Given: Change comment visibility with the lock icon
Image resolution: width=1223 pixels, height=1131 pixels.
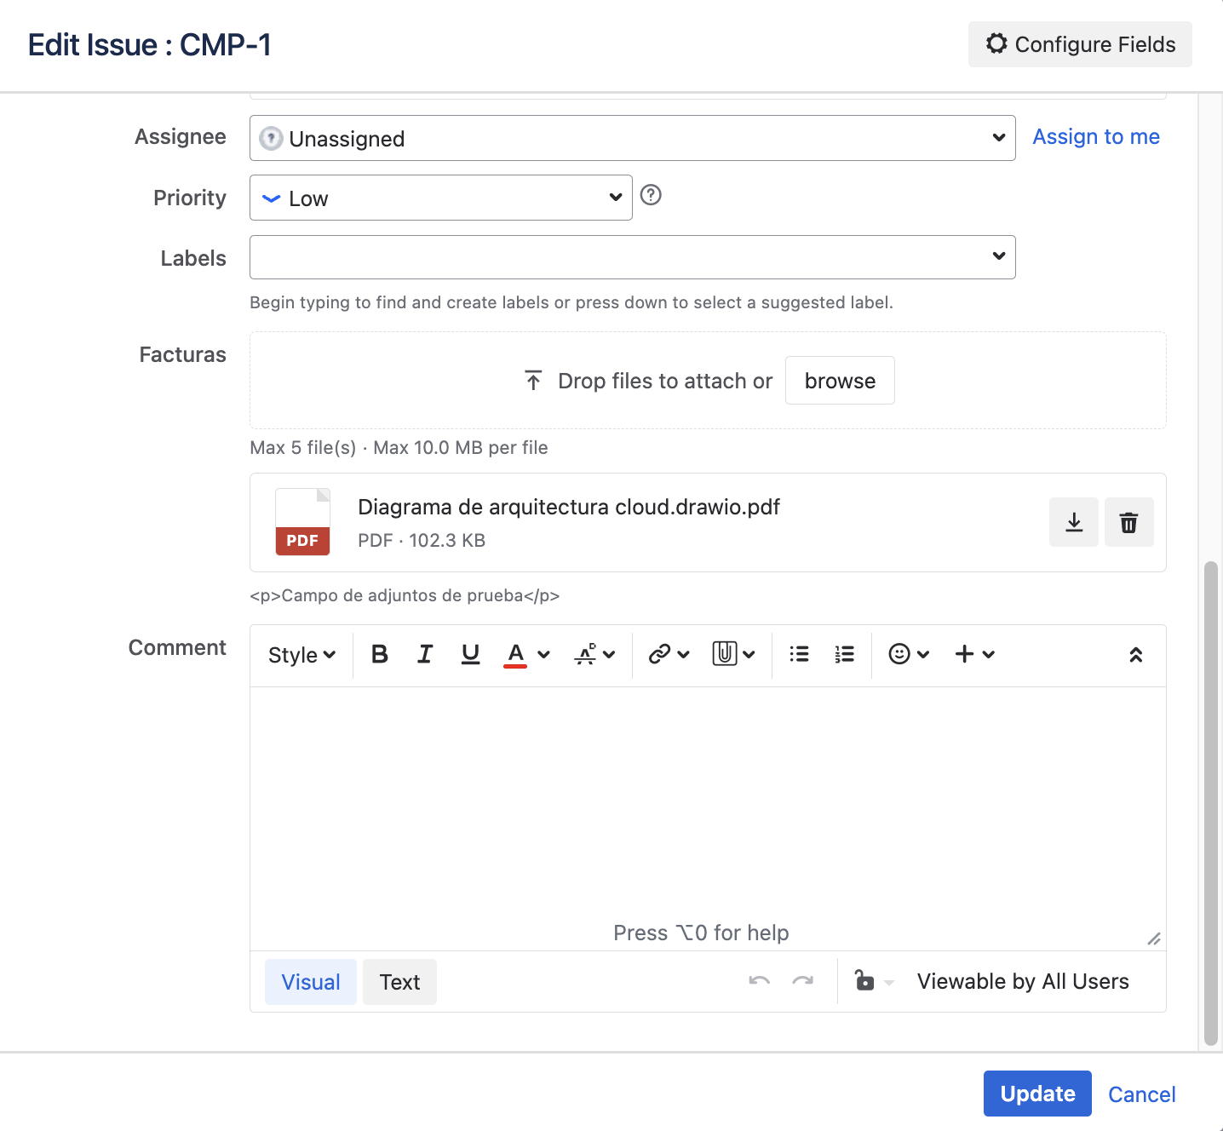Looking at the screenshot, I should tap(873, 981).
